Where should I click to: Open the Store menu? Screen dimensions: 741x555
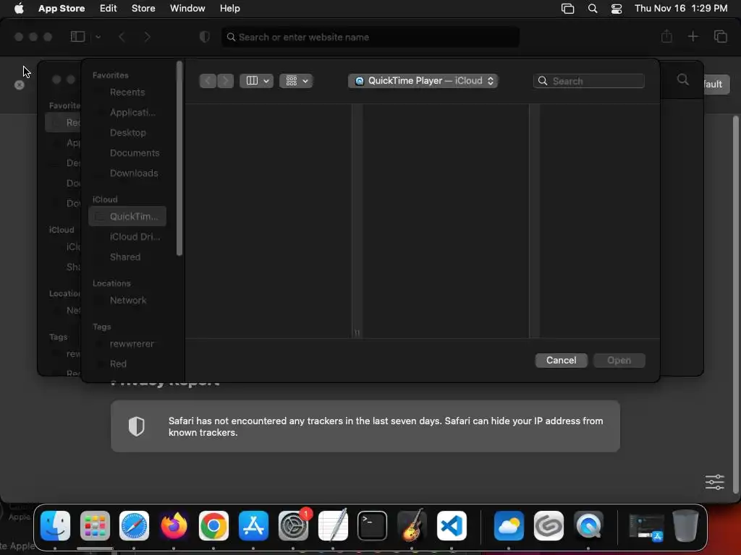pos(143,8)
